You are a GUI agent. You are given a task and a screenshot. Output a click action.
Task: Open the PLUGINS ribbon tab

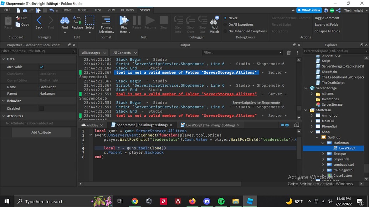127,10
